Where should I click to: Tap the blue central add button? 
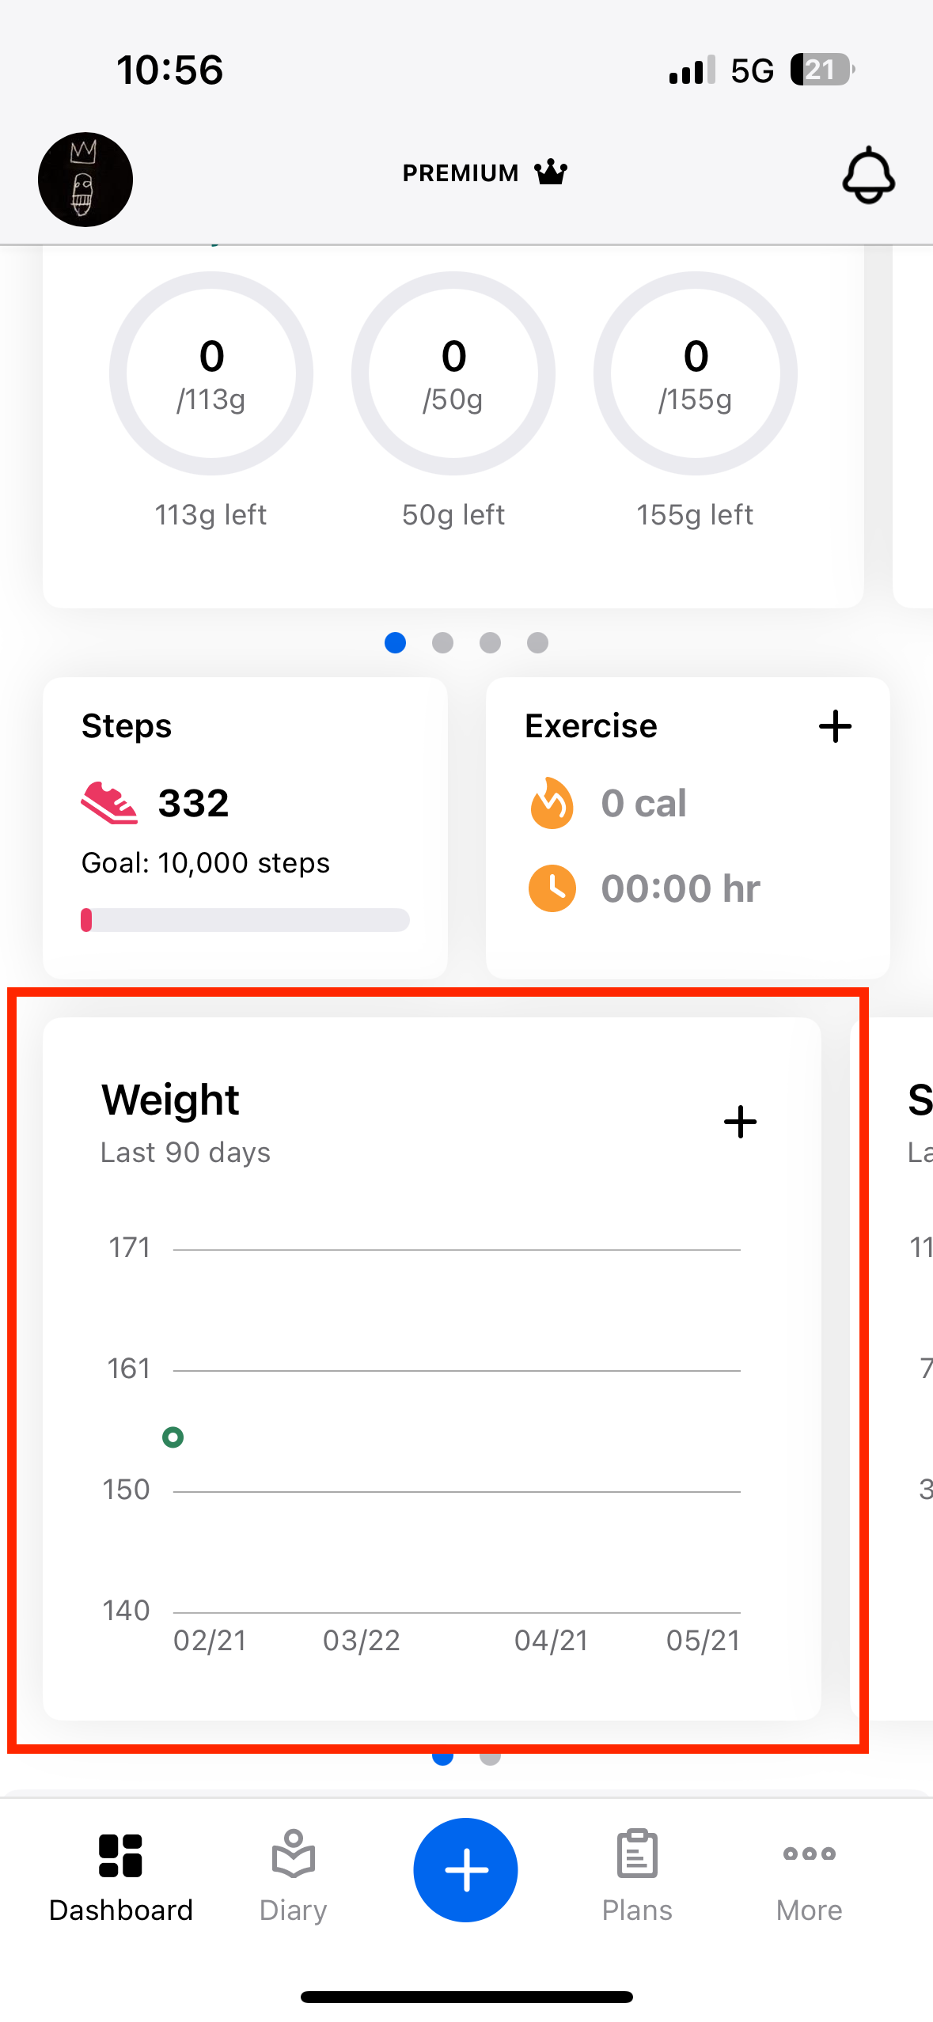click(x=466, y=1870)
